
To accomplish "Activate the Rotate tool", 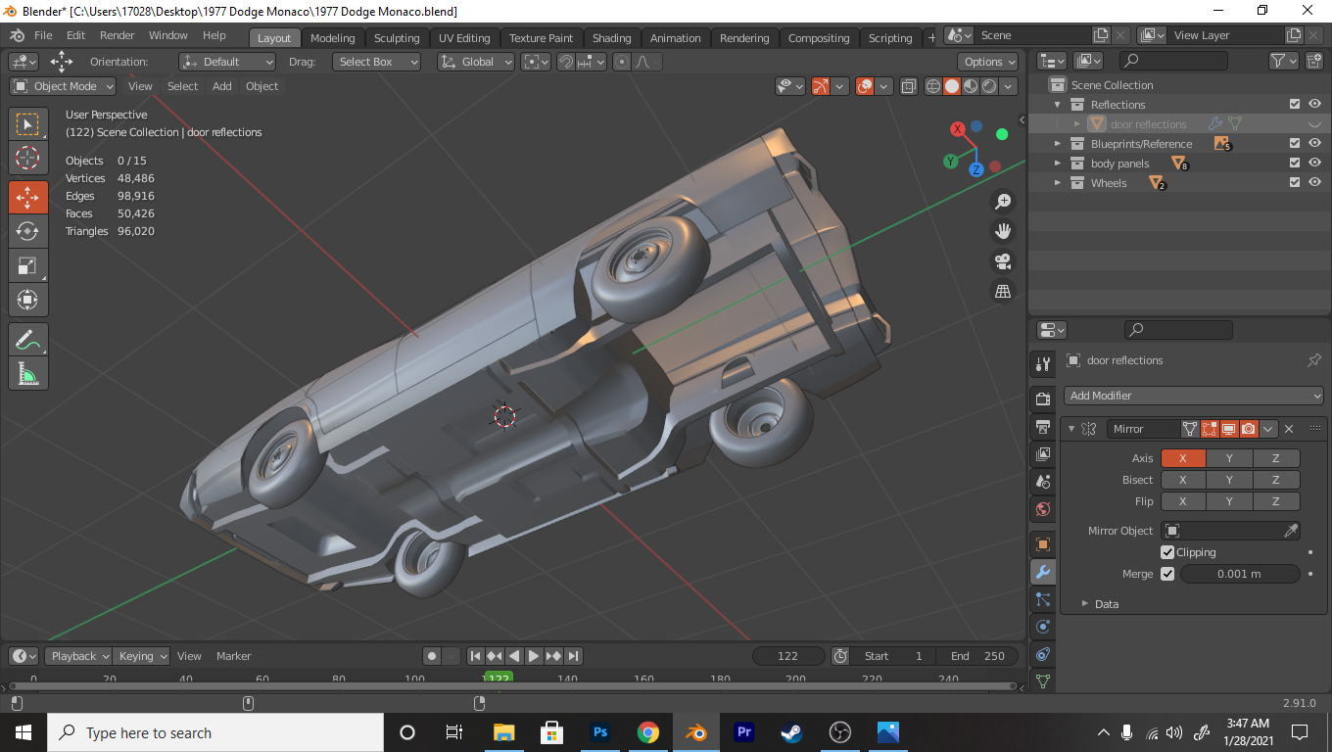I will [x=27, y=231].
